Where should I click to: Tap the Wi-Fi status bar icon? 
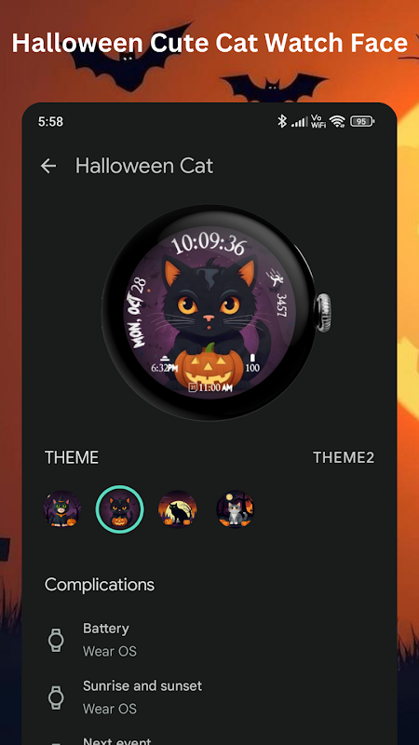(337, 122)
